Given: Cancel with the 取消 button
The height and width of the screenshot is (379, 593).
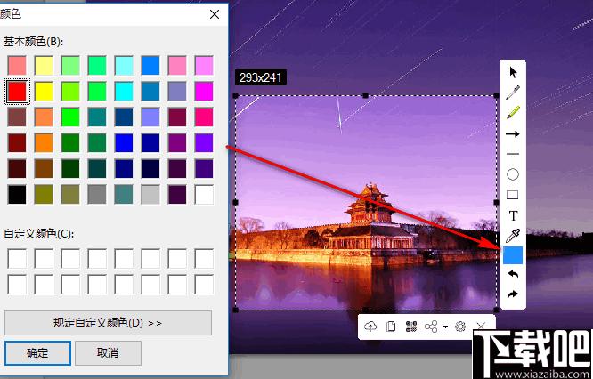Looking at the screenshot, I should (108, 353).
